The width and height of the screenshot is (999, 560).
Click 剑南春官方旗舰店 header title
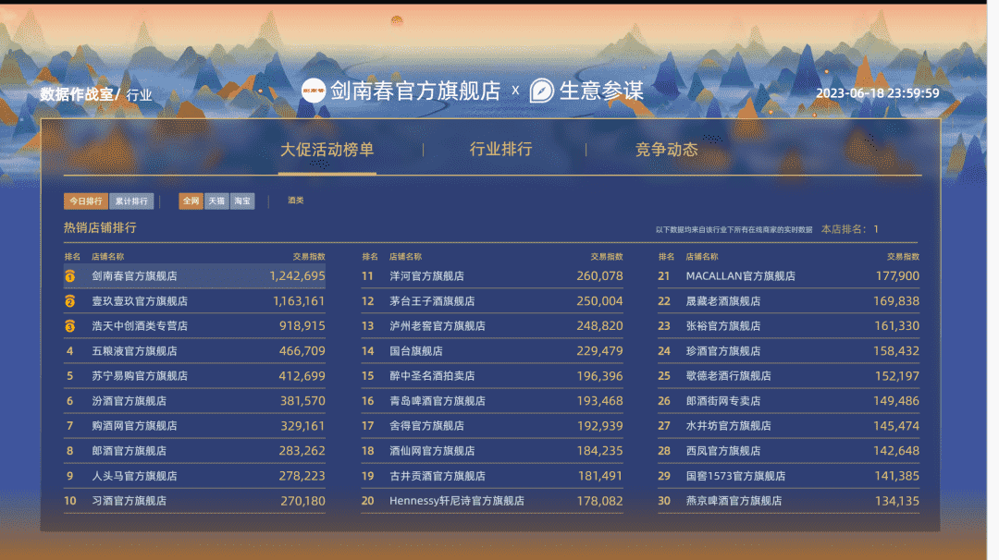(x=415, y=91)
